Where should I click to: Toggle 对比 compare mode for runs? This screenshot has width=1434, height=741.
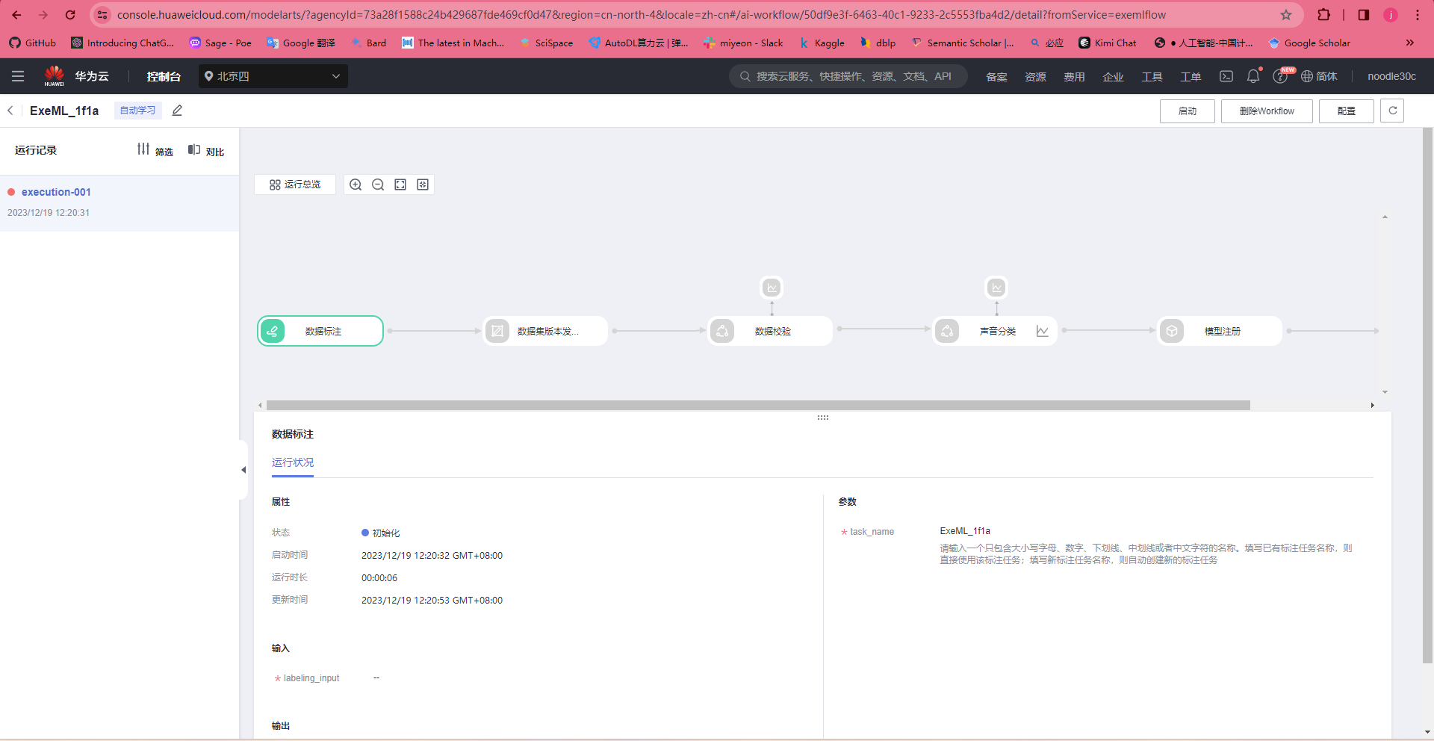pos(206,150)
